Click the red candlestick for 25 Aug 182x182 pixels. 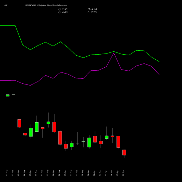pyautogui.click(x=66, y=146)
